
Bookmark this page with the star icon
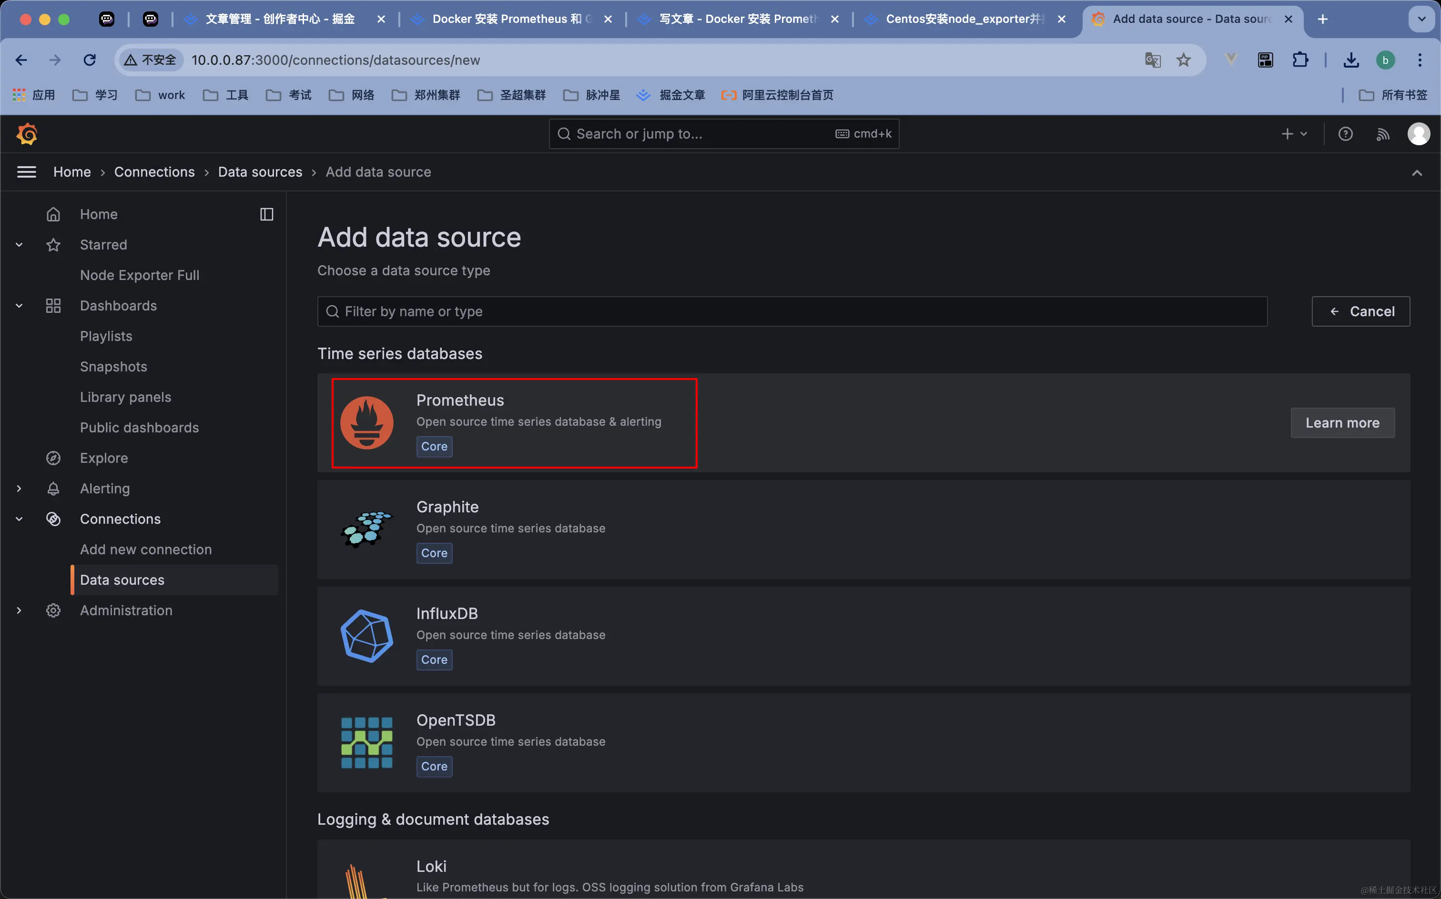(x=1183, y=60)
